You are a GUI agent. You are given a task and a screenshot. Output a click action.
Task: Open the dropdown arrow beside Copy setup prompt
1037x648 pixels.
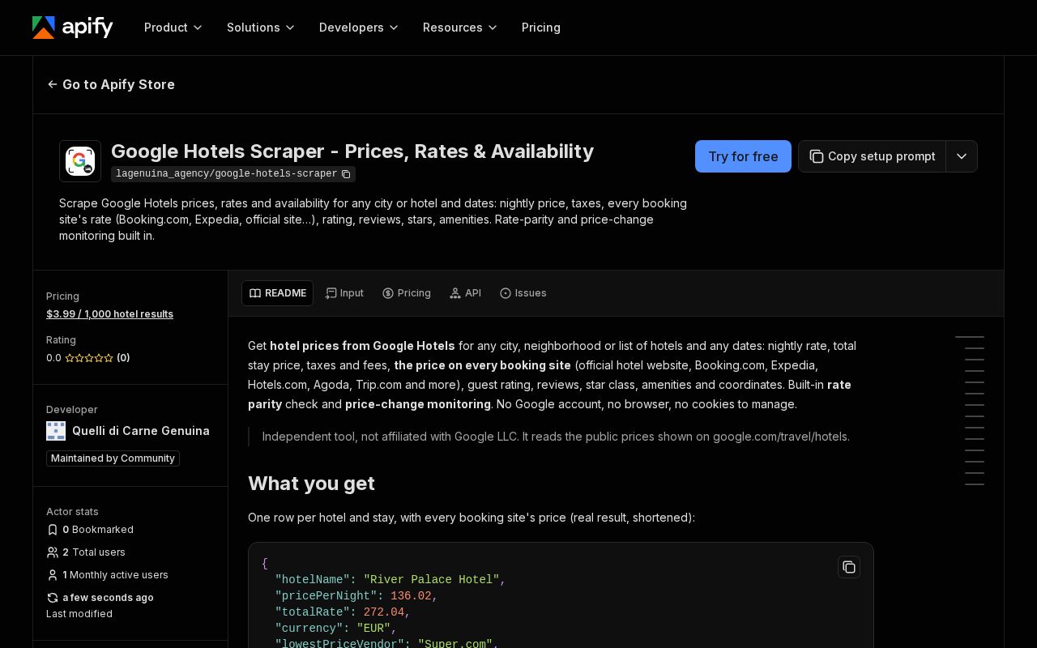(962, 156)
